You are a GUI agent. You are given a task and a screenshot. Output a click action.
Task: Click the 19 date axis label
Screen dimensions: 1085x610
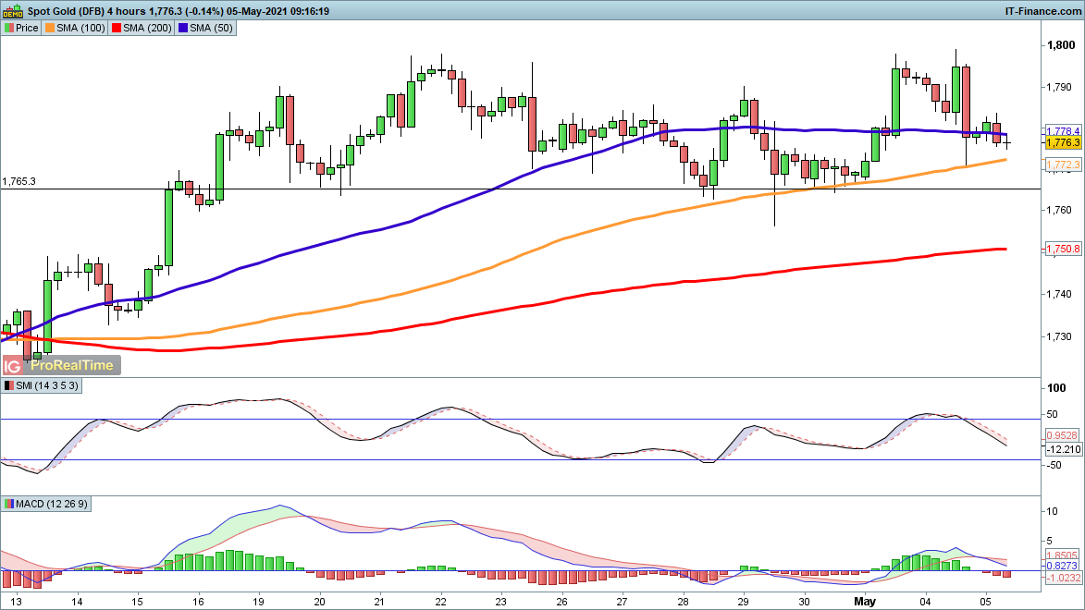coord(258,602)
